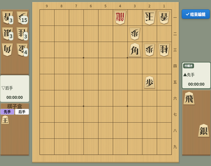Pick the rook (飛) from sente's hand
Screen dimensions: 211x166
(x=189, y=98)
